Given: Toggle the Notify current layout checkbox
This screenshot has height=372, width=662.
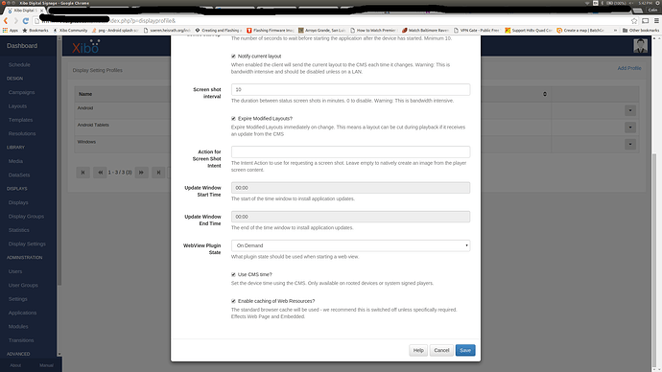Looking at the screenshot, I should click(x=233, y=57).
